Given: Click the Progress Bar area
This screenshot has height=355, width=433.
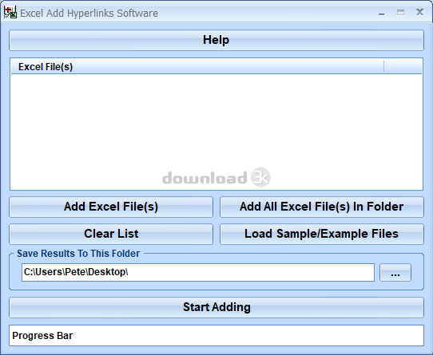Looking at the screenshot, I should (216, 335).
